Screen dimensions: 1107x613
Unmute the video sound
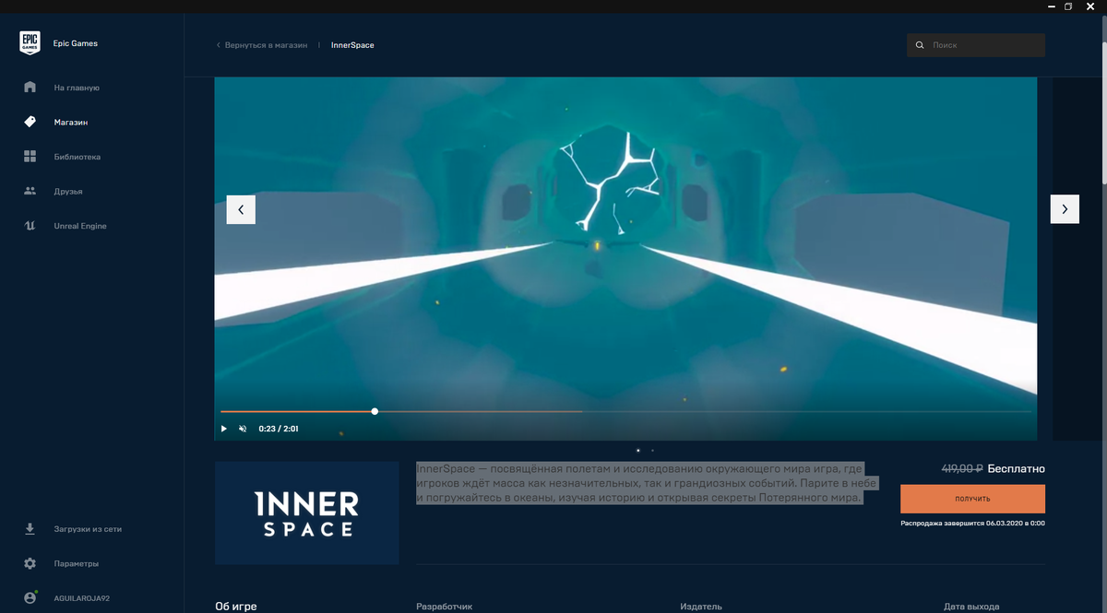coord(243,429)
